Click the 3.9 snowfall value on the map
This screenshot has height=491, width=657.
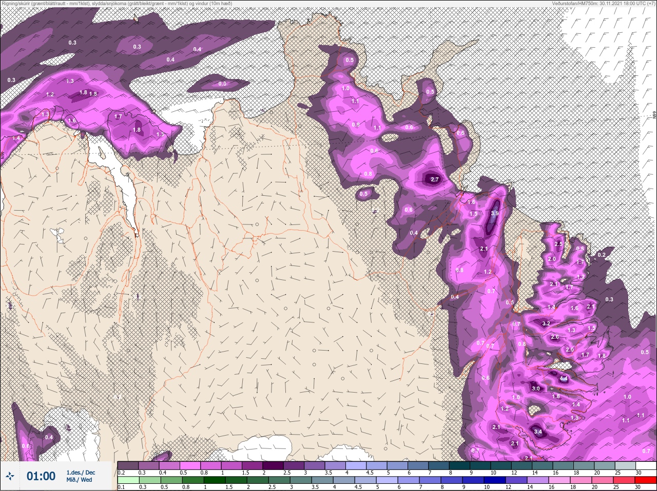pos(495,214)
